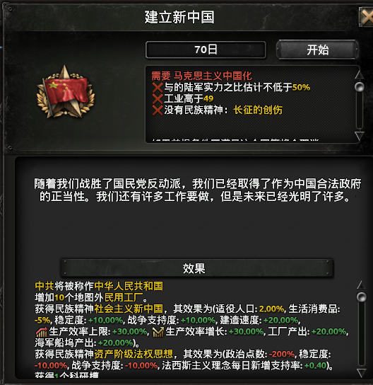Click the 长征的创伤 national spirit link
The height and width of the screenshot is (385, 373).
coord(258,110)
